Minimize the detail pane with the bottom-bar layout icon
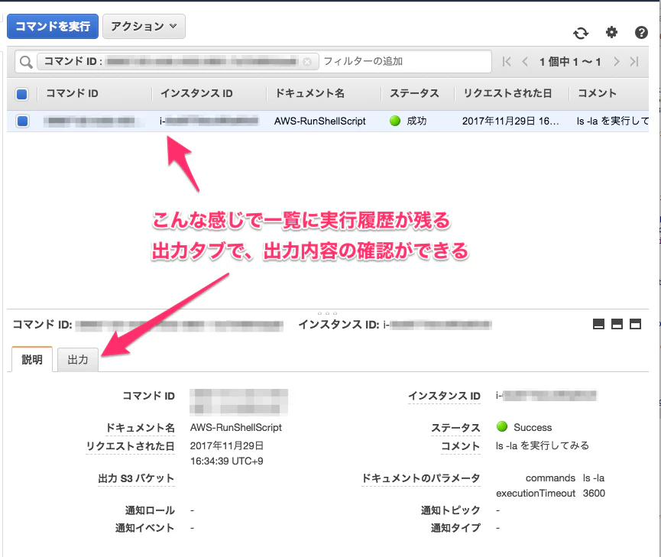661x557 pixels. tap(598, 324)
